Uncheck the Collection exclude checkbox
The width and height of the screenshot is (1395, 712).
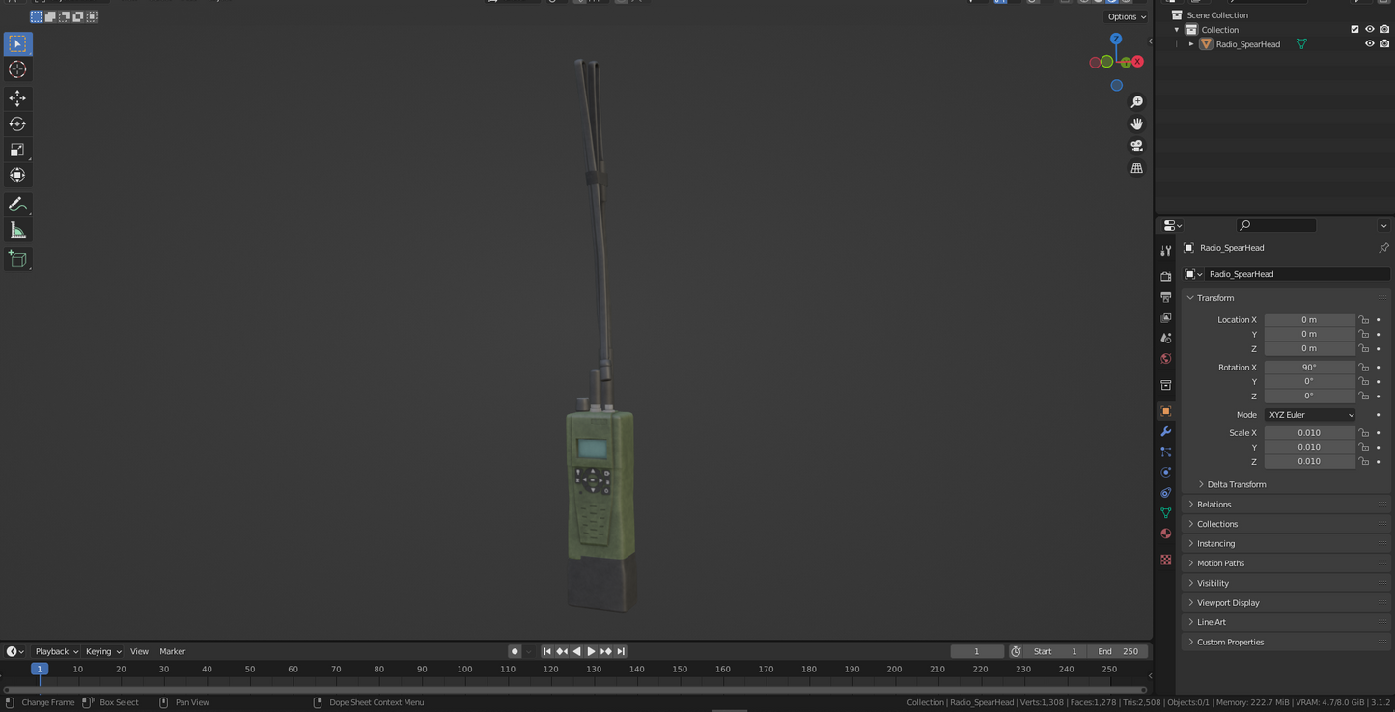(1354, 30)
